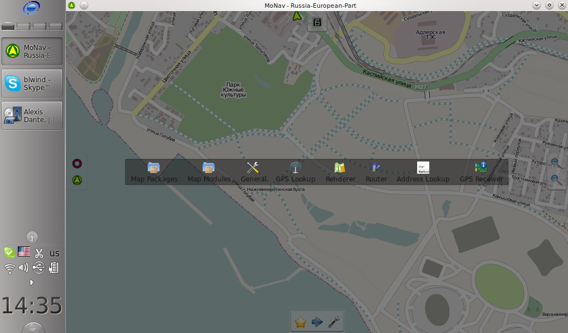Open the volume control in system tray
The image size is (568, 333).
(24, 268)
